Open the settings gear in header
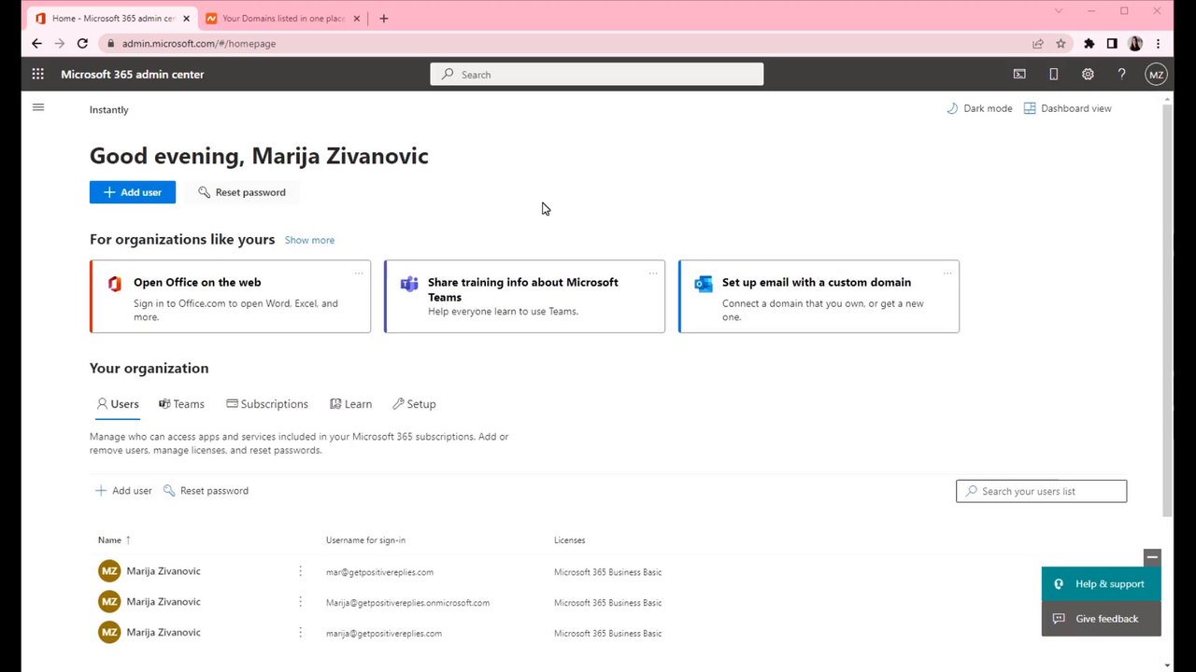This screenshot has width=1196, height=672. click(1088, 75)
